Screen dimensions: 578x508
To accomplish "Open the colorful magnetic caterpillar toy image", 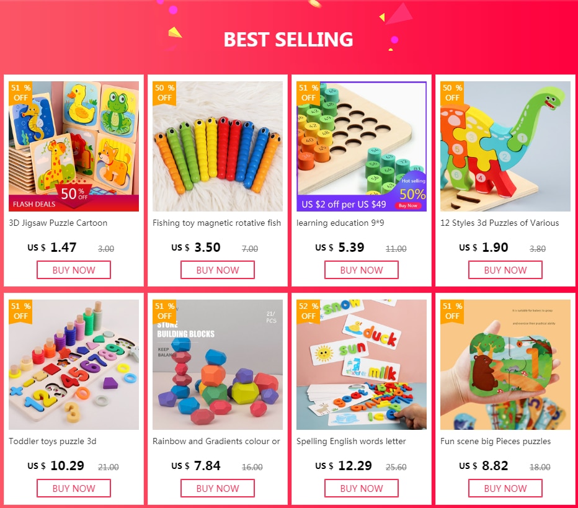I will coord(218,146).
